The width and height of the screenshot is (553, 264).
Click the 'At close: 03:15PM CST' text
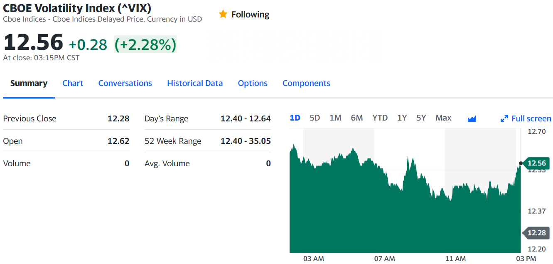(41, 58)
